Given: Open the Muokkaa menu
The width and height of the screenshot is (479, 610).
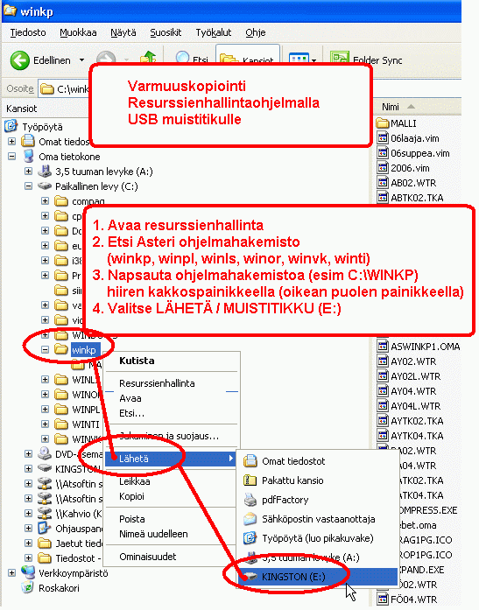Looking at the screenshot, I should 78,32.
